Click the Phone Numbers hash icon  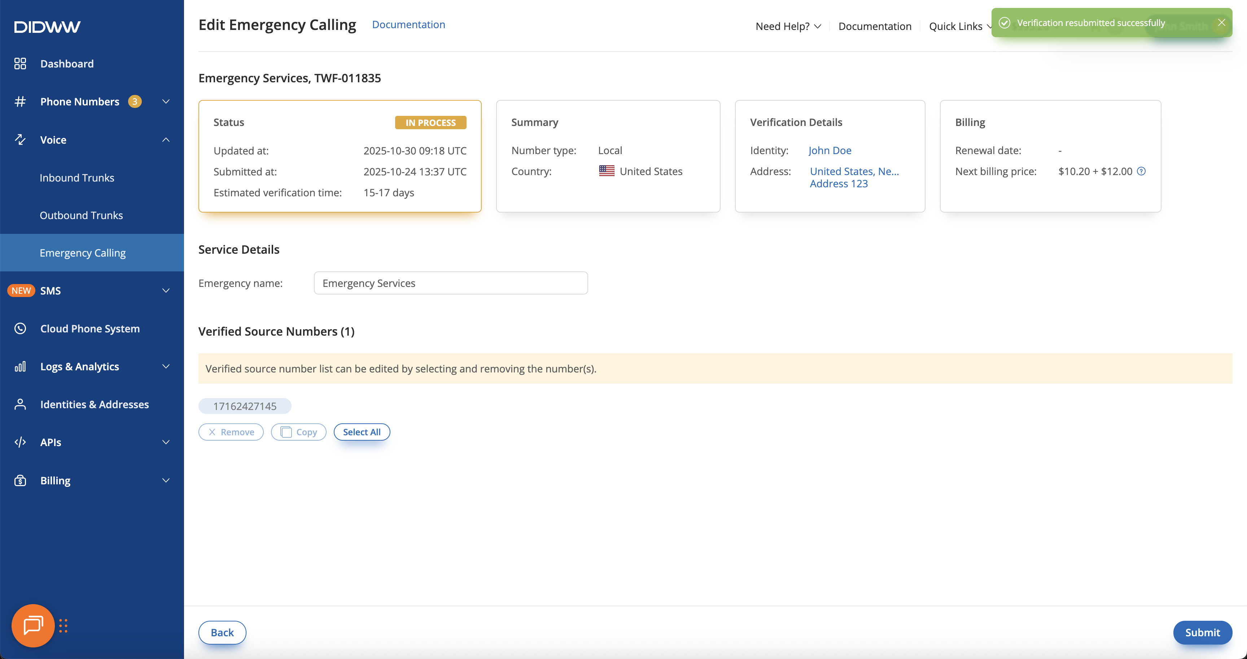tap(20, 102)
